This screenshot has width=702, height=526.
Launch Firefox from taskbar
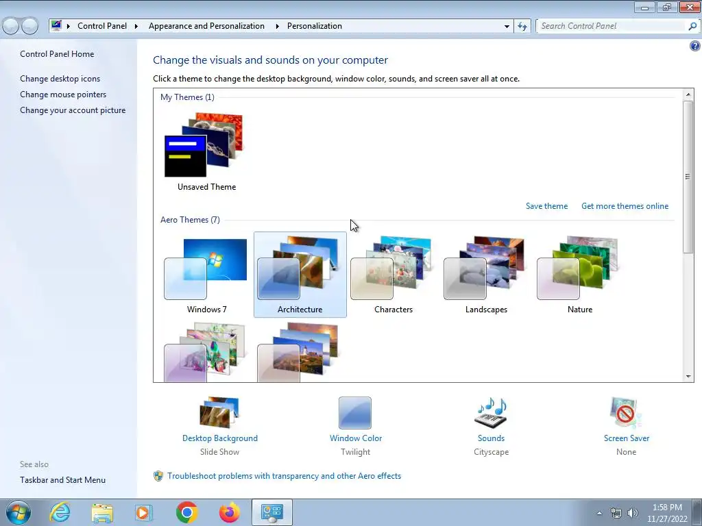tap(229, 512)
